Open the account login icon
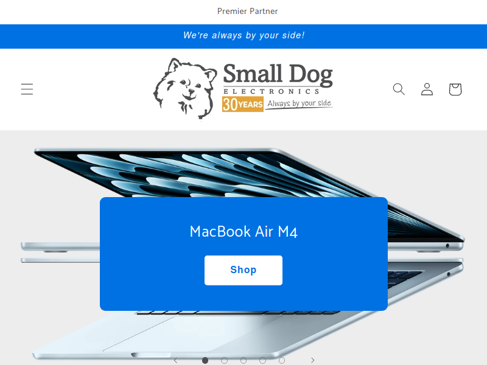Image resolution: width=487 pixels, height=365 pixels. click(x=427, y=89)
